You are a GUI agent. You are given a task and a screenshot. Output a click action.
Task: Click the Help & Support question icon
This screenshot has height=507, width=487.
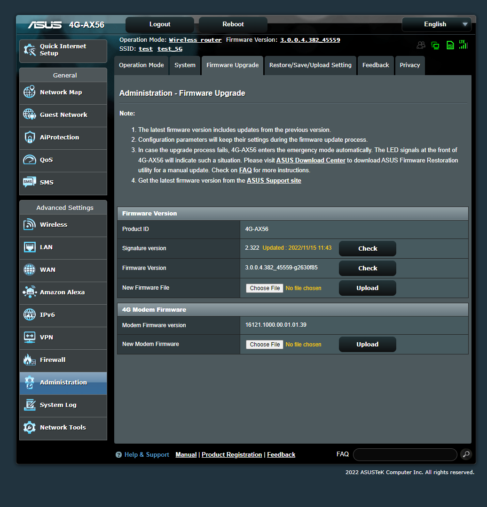point(118,454)
